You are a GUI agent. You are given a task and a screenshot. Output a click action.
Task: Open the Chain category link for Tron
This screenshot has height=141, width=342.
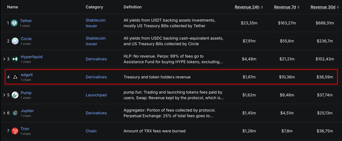(x=91, y=131)
